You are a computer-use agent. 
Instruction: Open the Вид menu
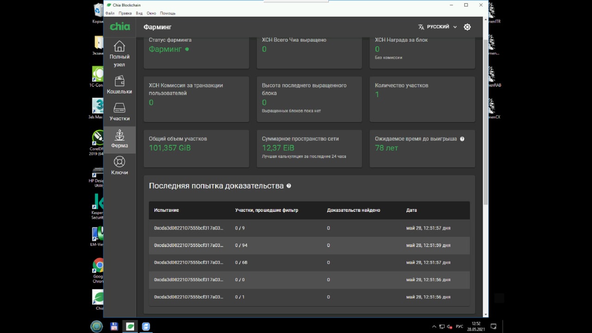tap(139, 13)
